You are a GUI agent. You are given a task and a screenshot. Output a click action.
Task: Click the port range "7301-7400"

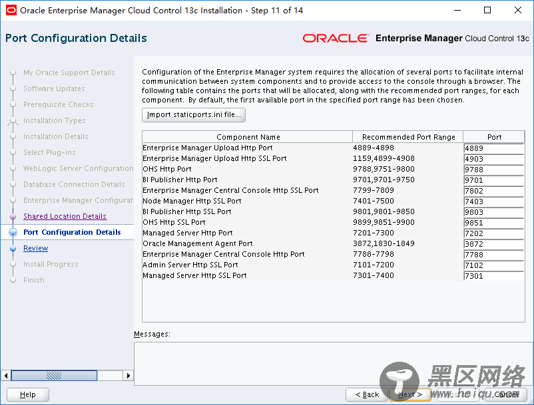374,275
